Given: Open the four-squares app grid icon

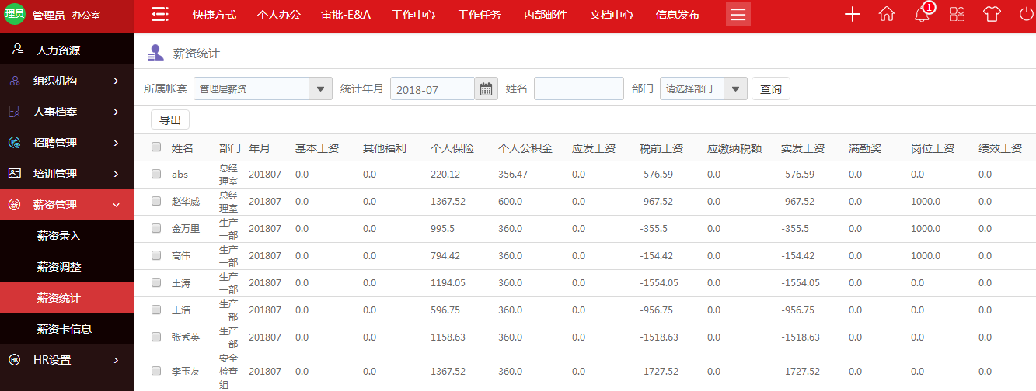Looking at the screenshot, I should click(957, 15).
